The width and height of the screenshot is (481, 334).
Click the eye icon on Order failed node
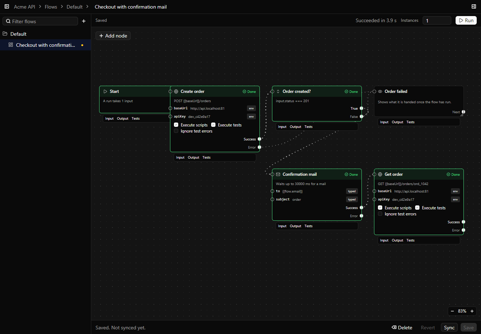380,91
